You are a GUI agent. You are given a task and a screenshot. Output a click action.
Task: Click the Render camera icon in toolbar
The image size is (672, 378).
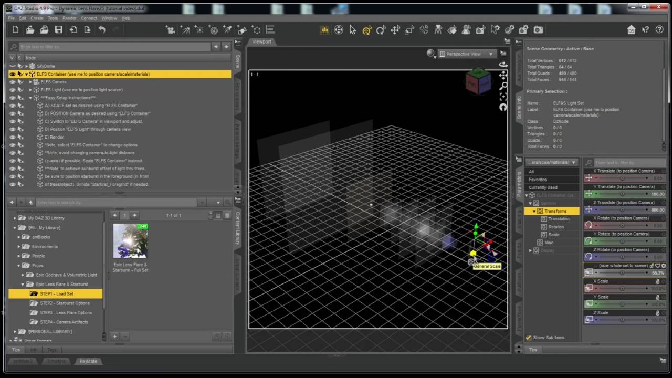point(538,30)
